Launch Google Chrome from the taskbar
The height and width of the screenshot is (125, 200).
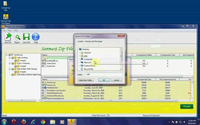pyautogui.click(x=43, y=122)
